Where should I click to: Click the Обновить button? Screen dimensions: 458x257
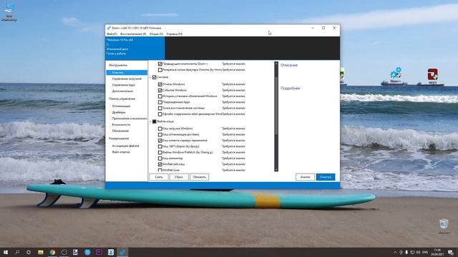point(199,177)
